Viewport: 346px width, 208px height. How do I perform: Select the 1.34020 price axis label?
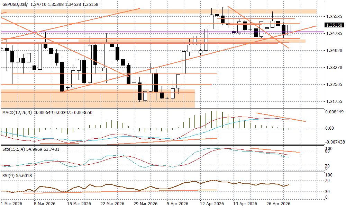334,51
